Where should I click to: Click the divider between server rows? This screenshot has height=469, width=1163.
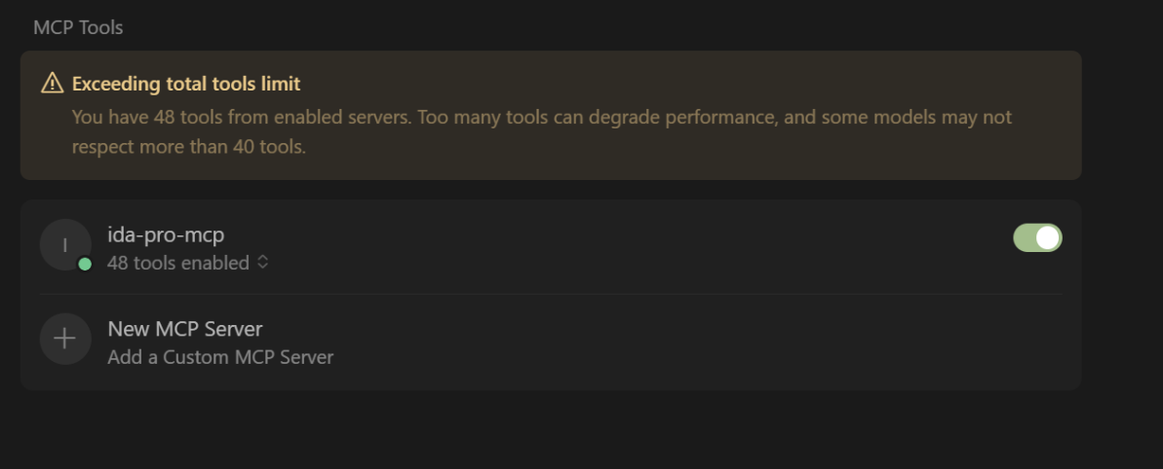551,294
